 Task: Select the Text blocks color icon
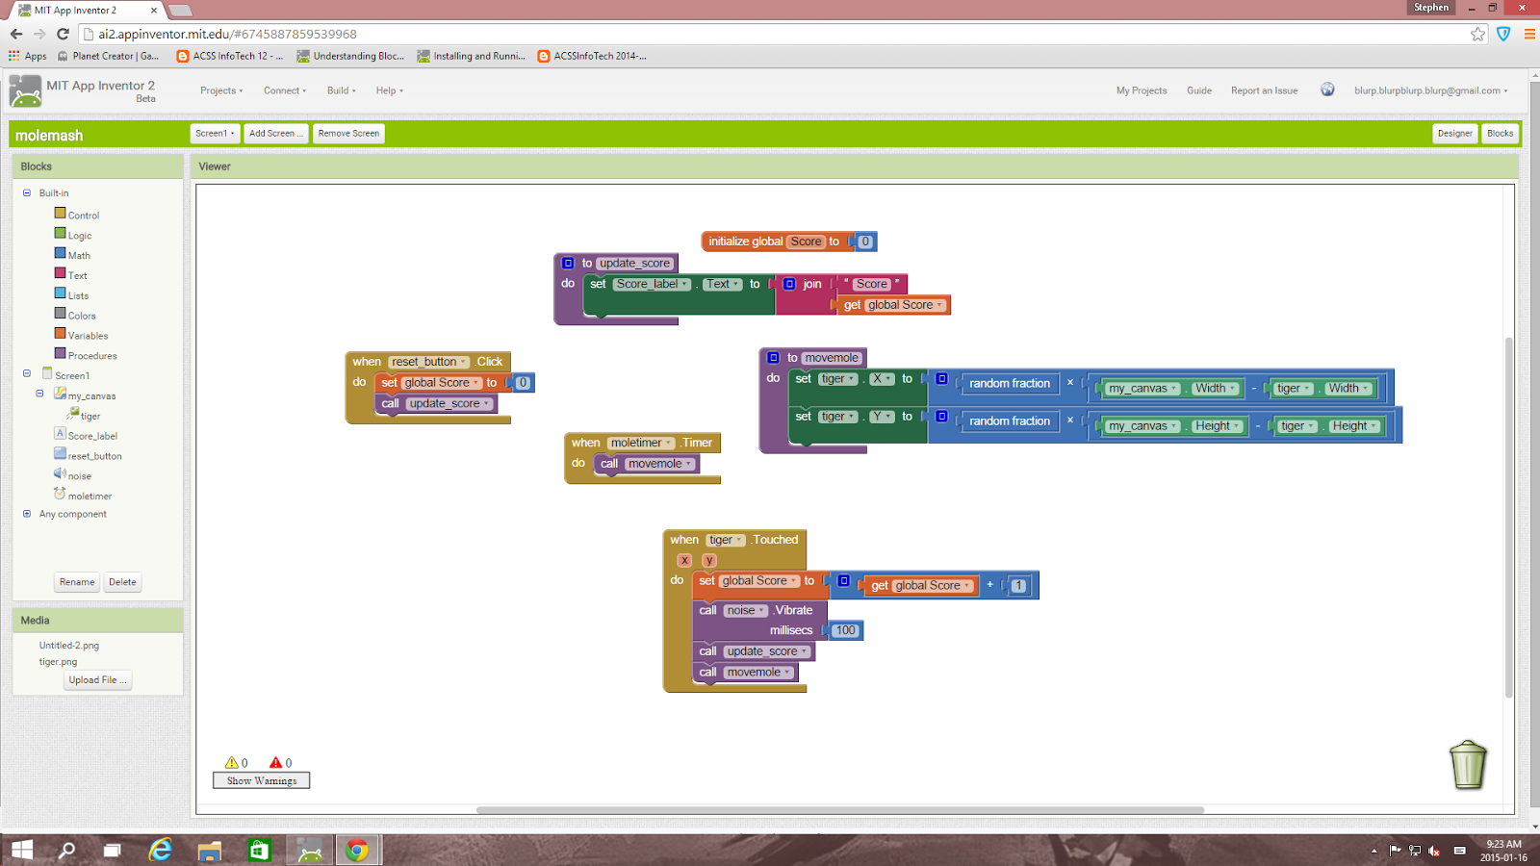pyautogui.click(x=61, y=274)
